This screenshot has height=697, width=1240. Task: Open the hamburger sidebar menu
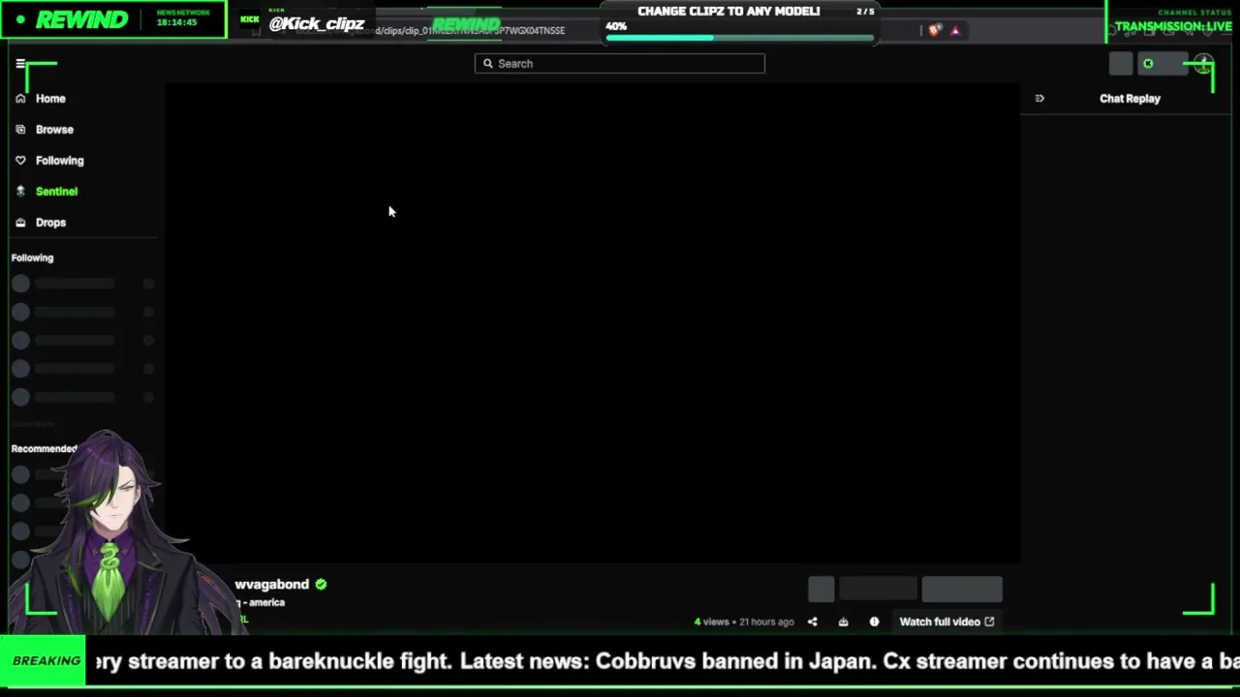point(19,64)
